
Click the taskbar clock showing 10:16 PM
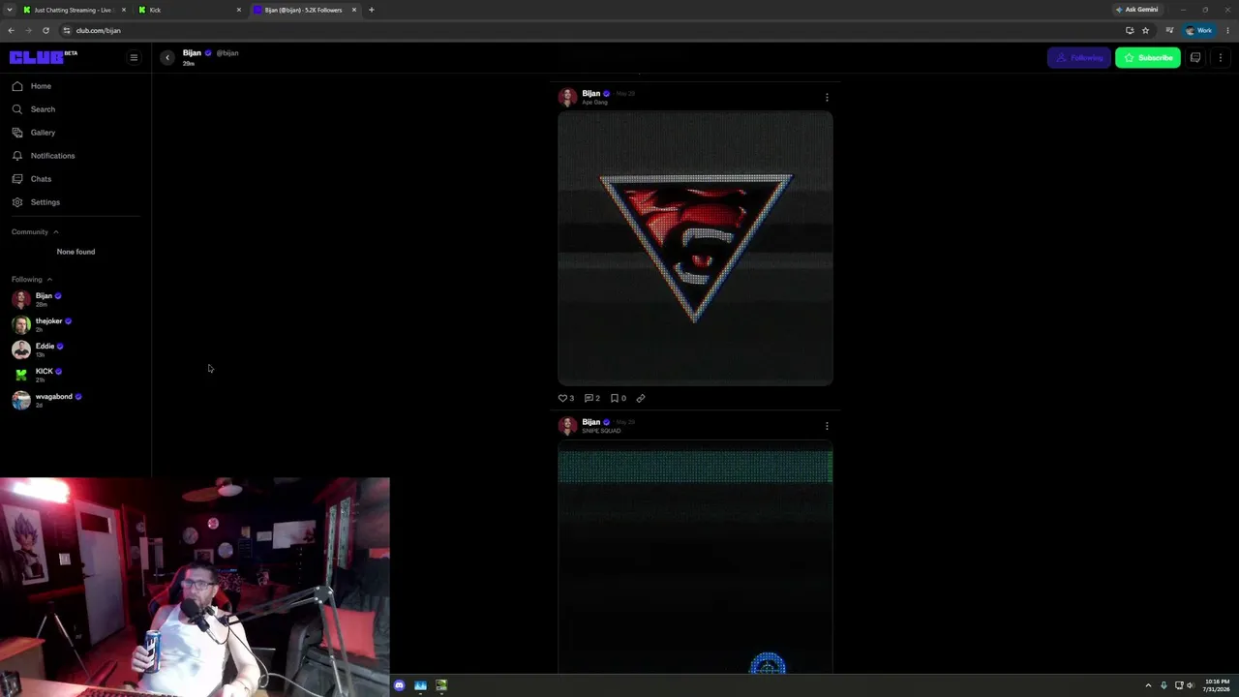coord(1217,685)
